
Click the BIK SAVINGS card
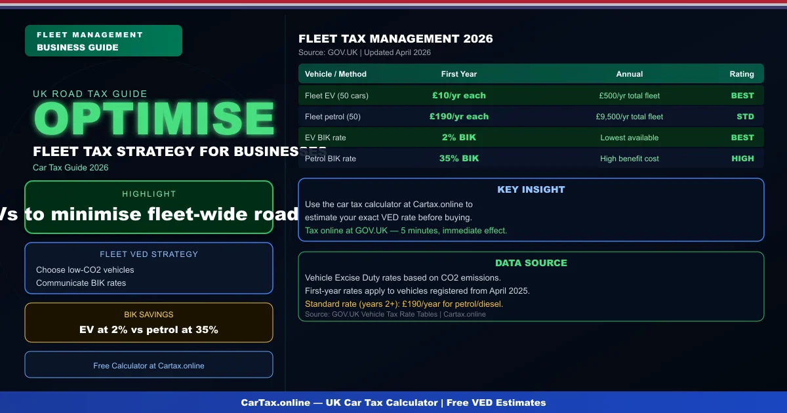point(149,323)
